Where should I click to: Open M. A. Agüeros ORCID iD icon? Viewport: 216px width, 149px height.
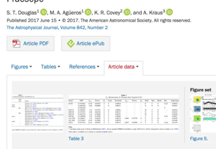[x=88, y=12]
